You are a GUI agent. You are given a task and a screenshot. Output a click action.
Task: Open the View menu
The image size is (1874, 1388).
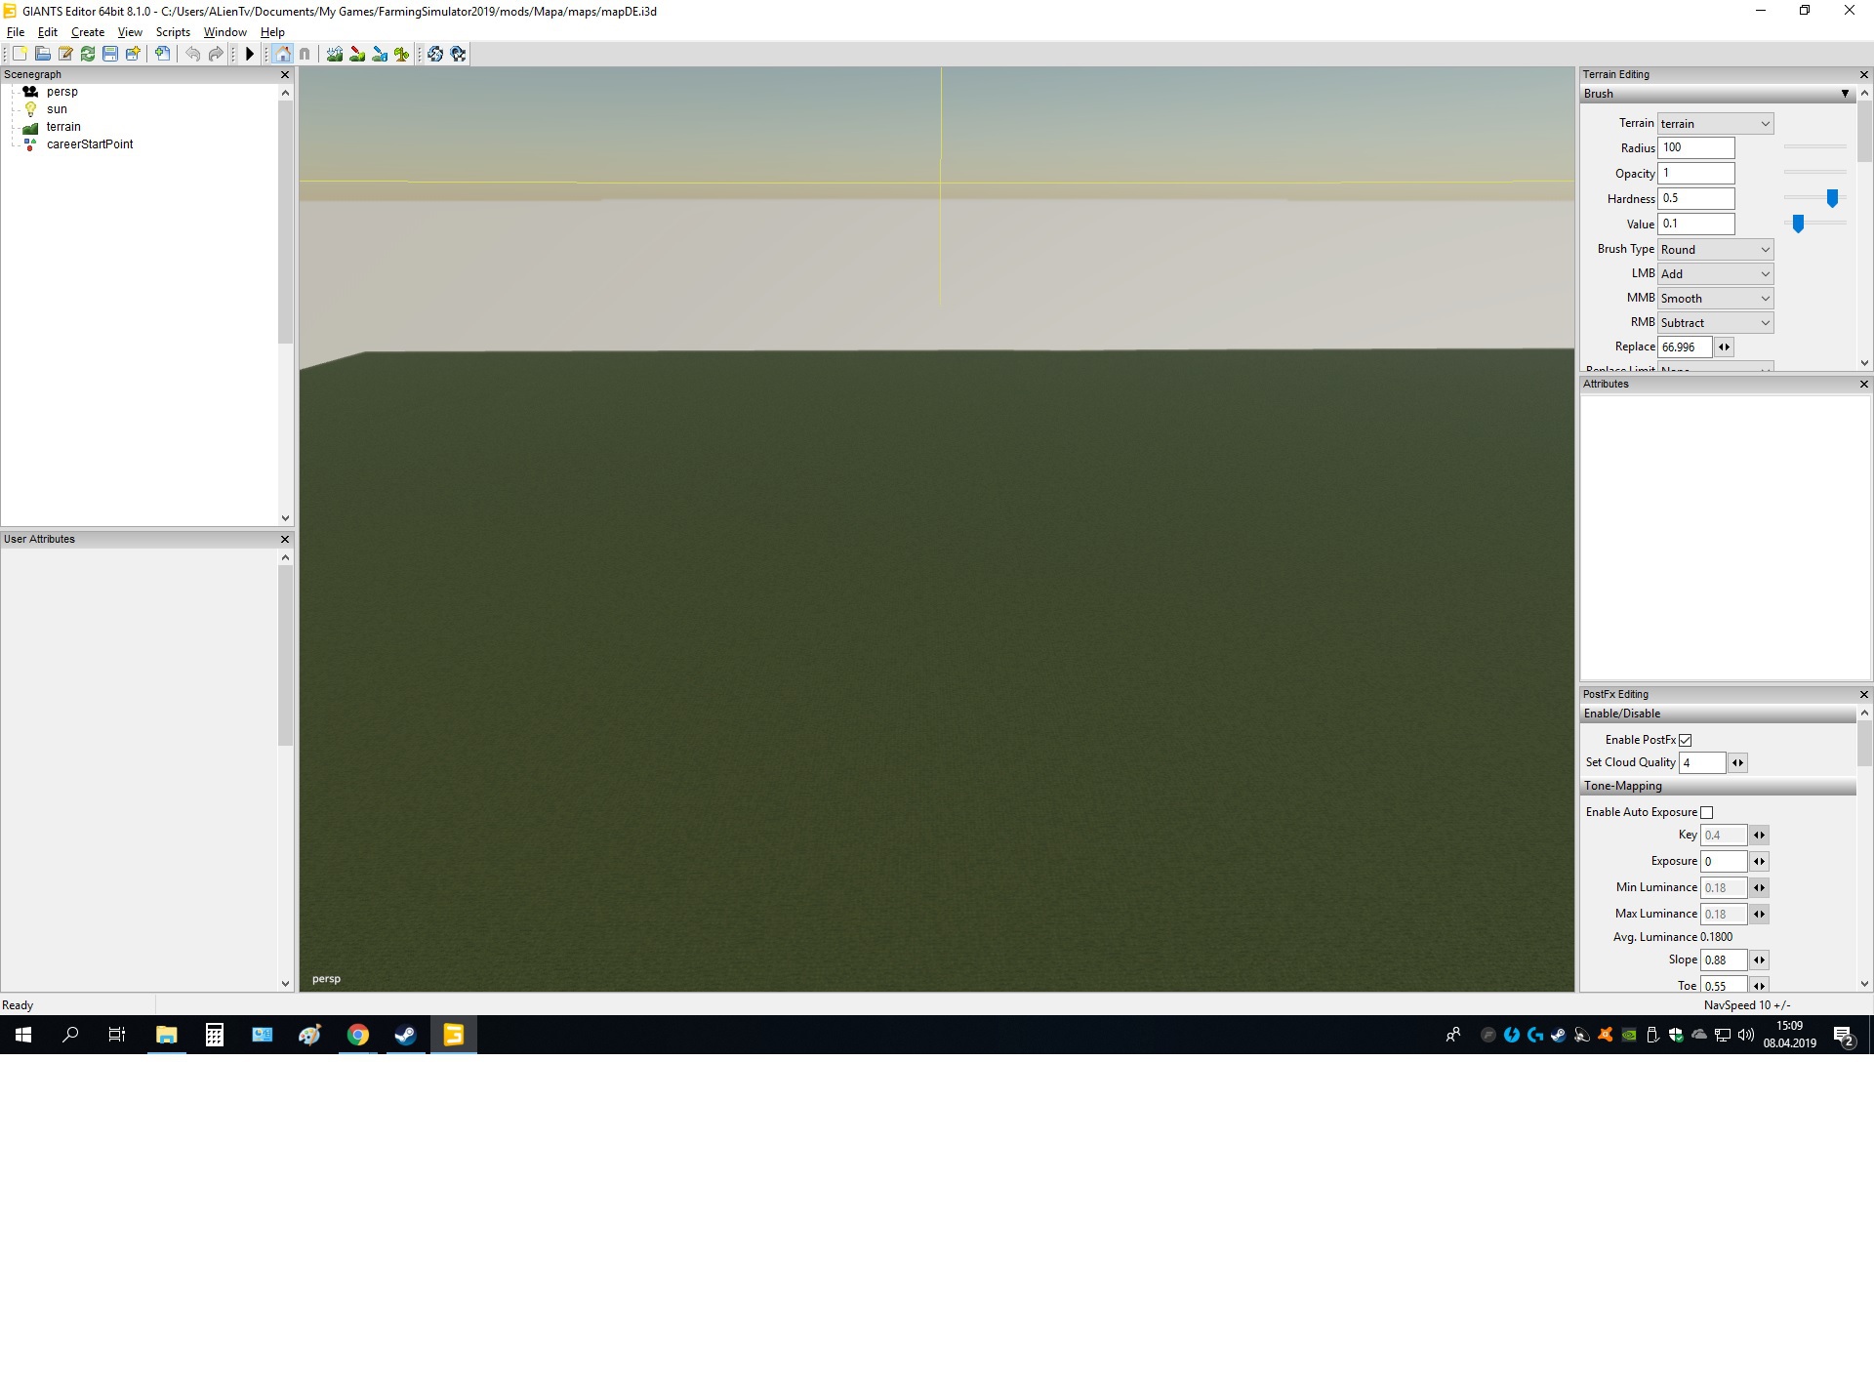point(130,32)
